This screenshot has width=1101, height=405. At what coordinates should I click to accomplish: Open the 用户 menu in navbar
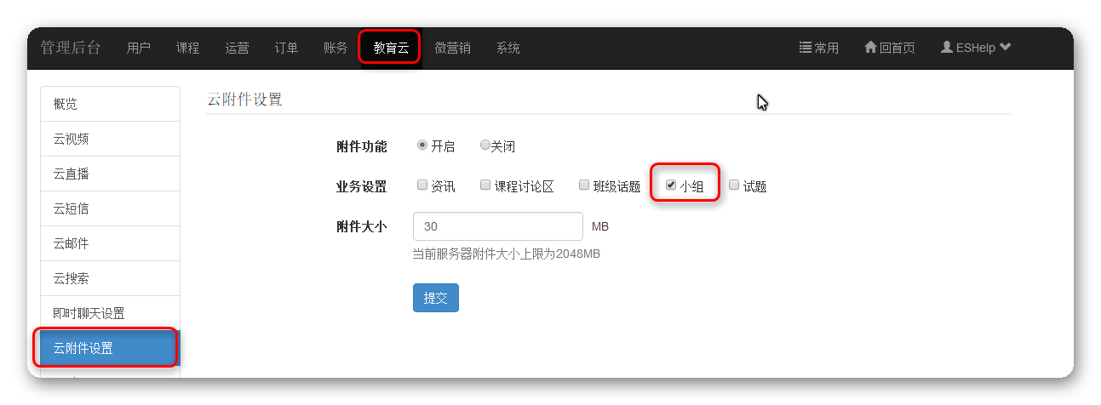[x=139, y=48]
